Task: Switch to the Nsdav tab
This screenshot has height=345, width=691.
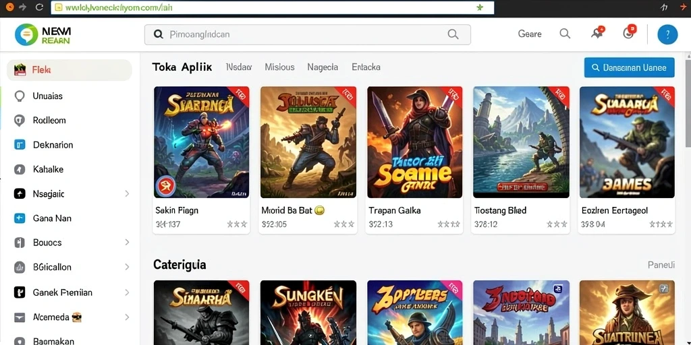Action: click(x=238, y=67)
